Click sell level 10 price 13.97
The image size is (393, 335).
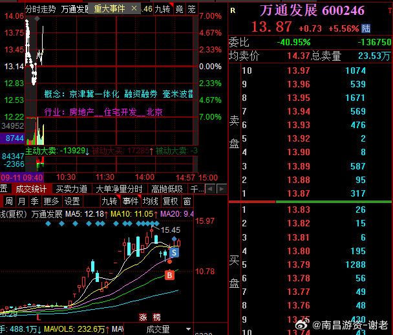299,70
